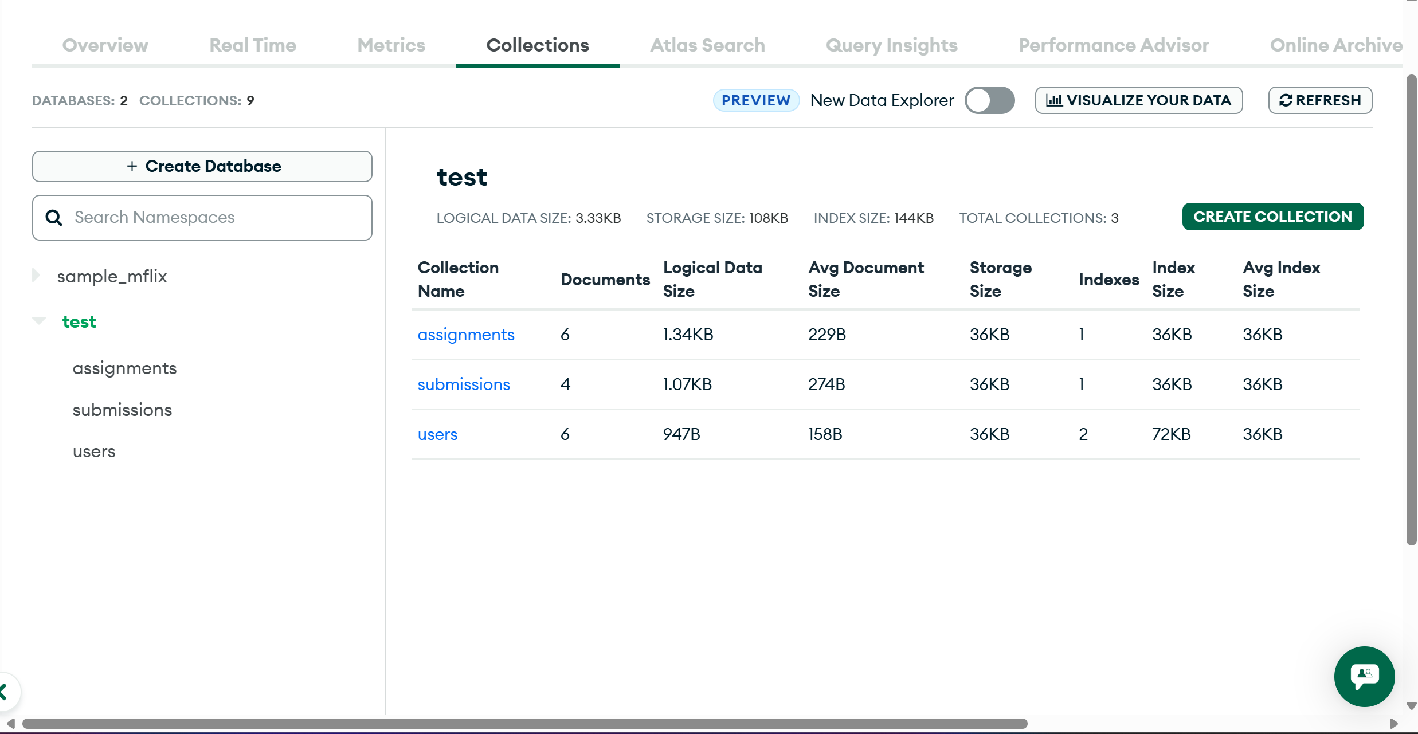Click the refresh arrows icon
The width and height of the screenshot is (1418, 734).
(x=1286, y=100)
